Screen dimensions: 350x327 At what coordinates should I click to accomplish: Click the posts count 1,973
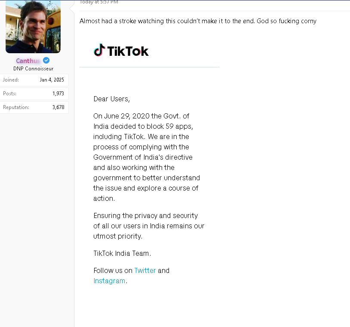click(x=58, y=94)
